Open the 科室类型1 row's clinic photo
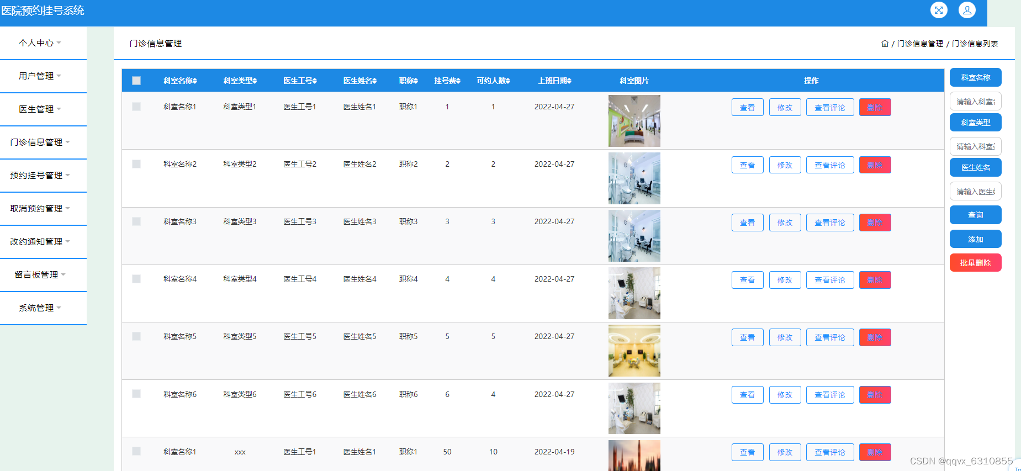 click(634, 121)
